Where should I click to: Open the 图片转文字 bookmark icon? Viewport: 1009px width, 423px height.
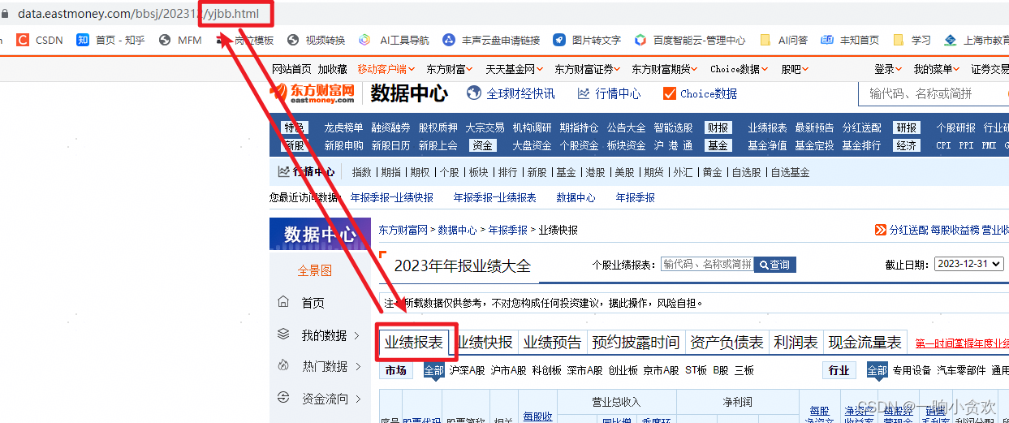pyautogui.click(x=559, y=40)
